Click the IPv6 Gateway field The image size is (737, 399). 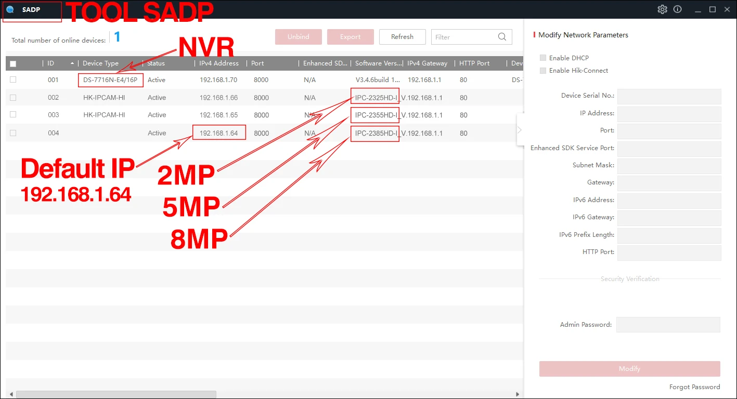669,218
